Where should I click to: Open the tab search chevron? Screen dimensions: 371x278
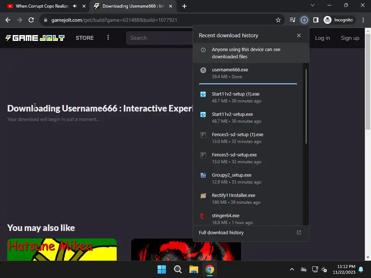[313, 5]
